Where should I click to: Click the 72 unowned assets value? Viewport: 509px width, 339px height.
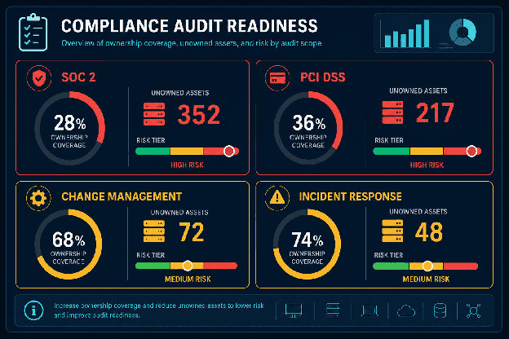pos(191,232)
